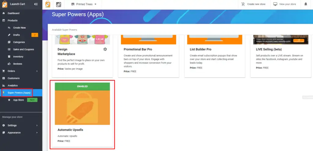Click the orange Launch Cart logo in top bar
The width and height of the screenshot is (313, 151).
pos(48,4)
